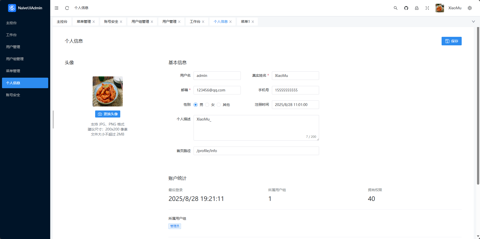
Task: Click the lock screen icon
Action: click(x=416, y=8)
